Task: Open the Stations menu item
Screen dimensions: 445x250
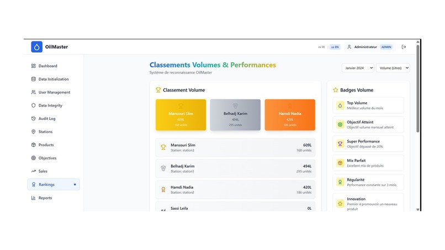Action: [x=54, y=132]
